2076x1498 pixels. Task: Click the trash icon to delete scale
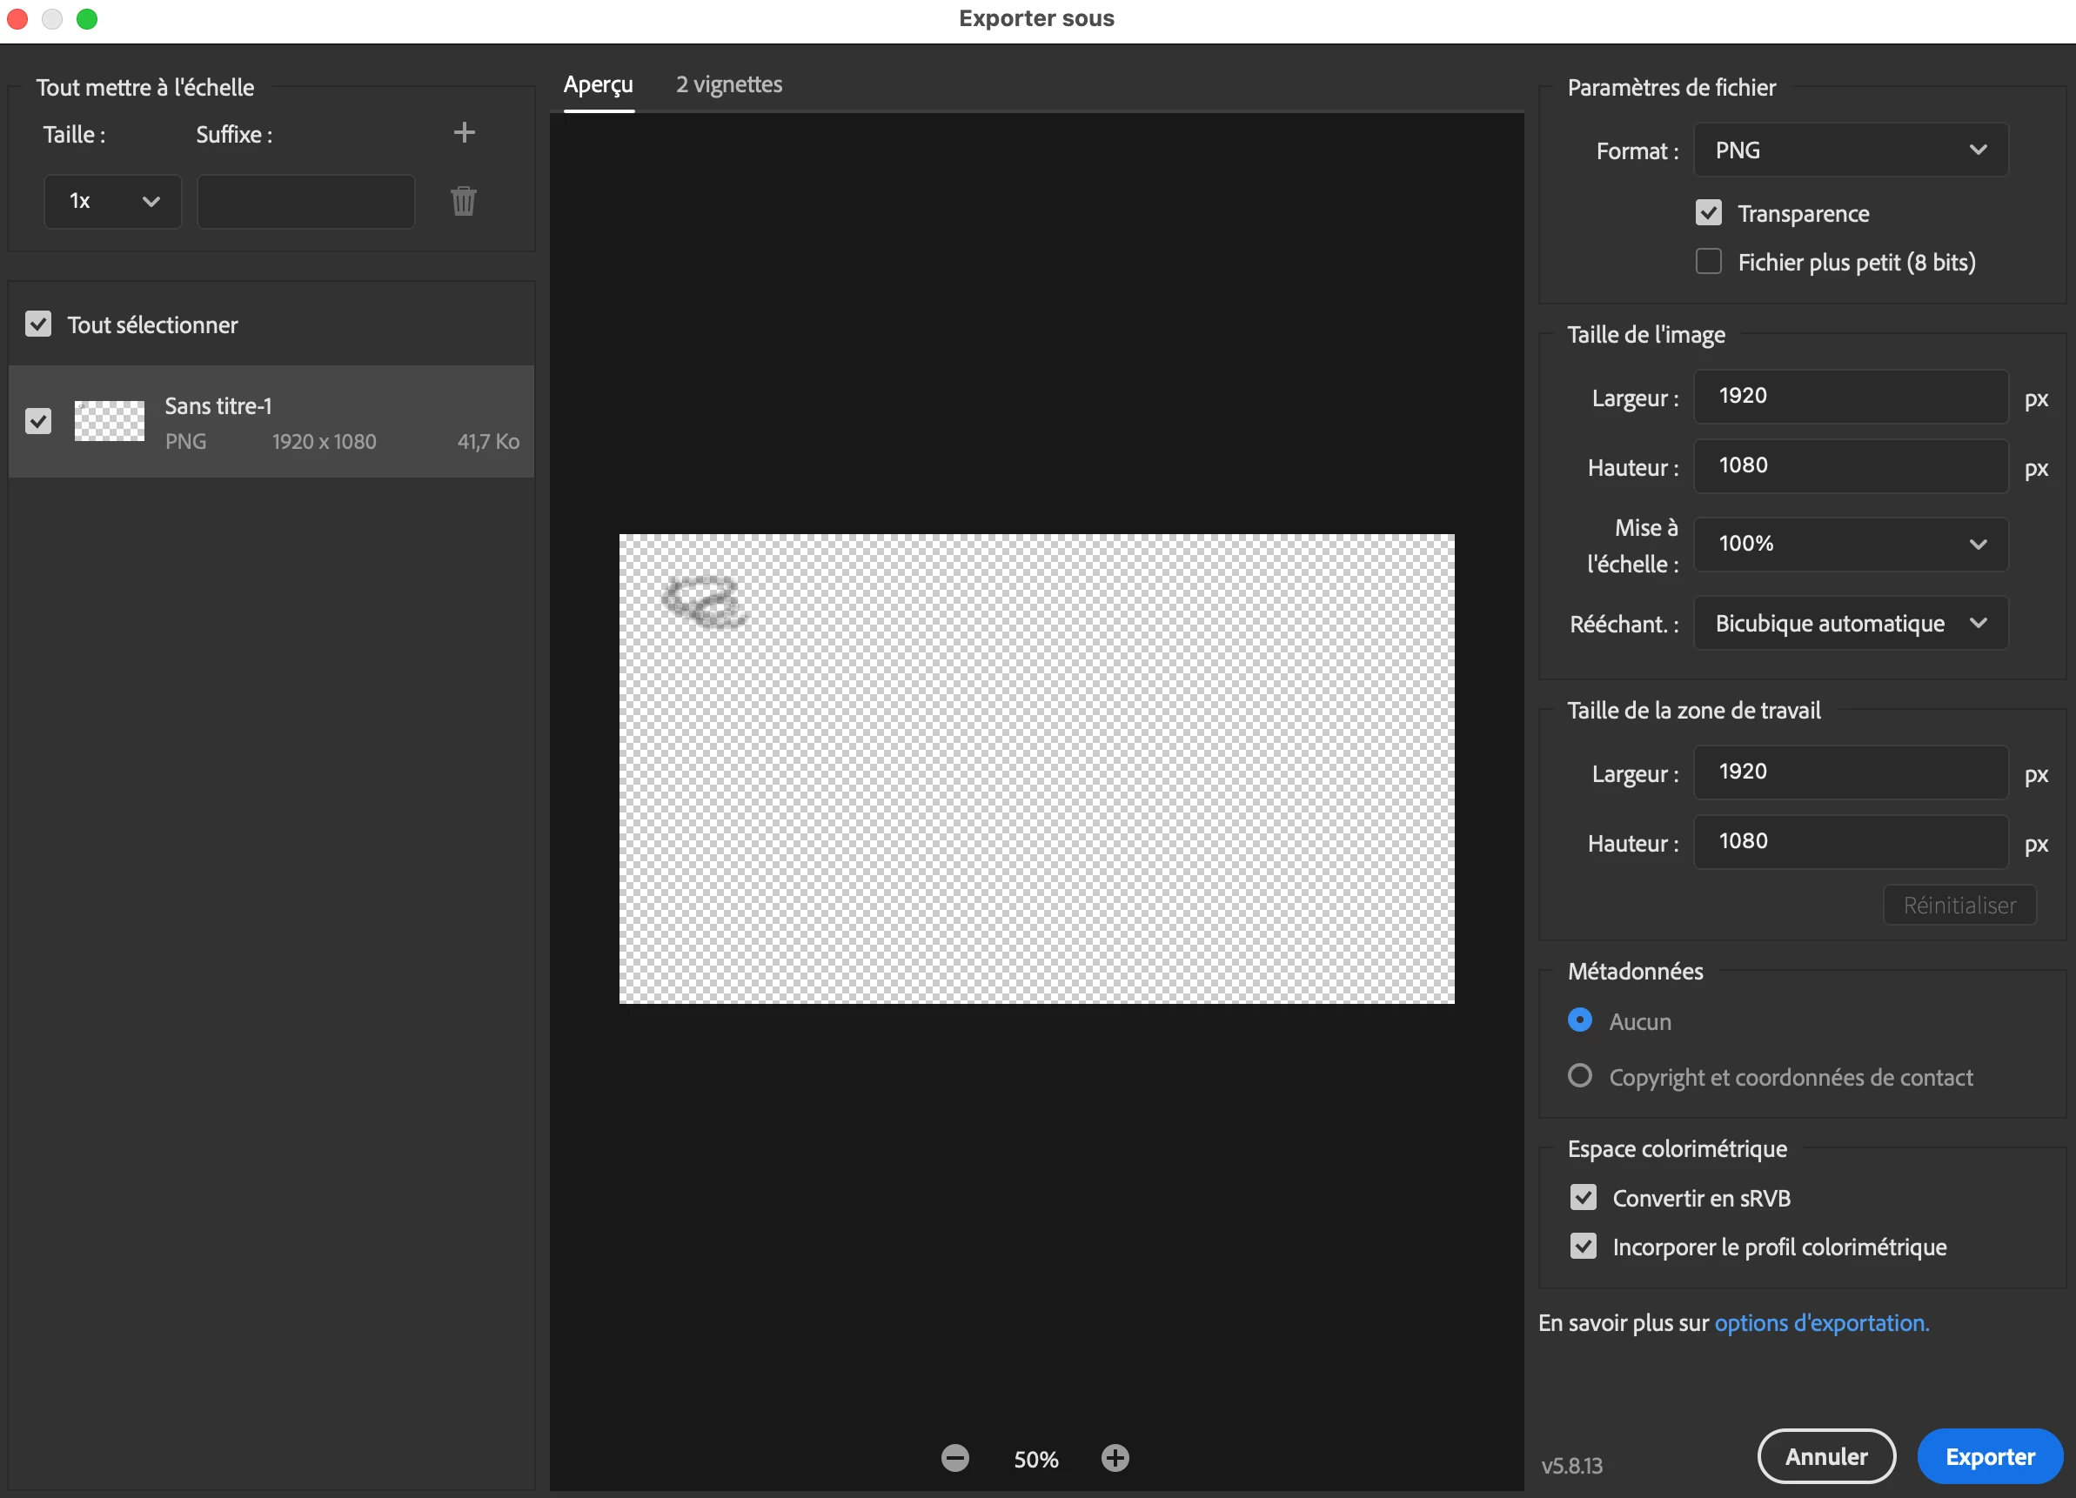point(463,200)
